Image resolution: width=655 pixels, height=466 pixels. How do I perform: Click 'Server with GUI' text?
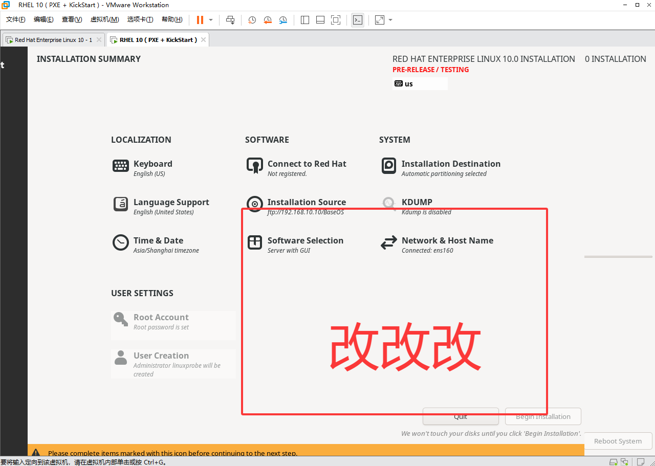(289, 251)
